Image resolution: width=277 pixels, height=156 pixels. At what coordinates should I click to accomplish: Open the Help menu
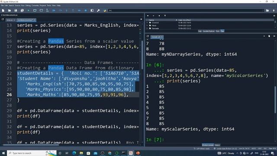(58, 6)
